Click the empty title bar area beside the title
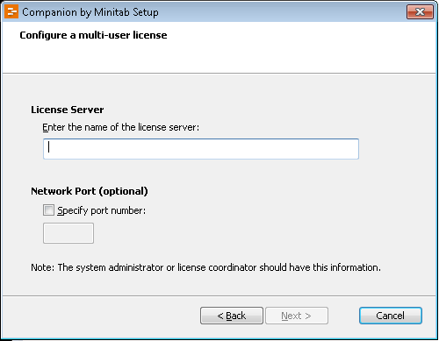The height and width of the screenshot is (341, 439). [x=281, y=12]
